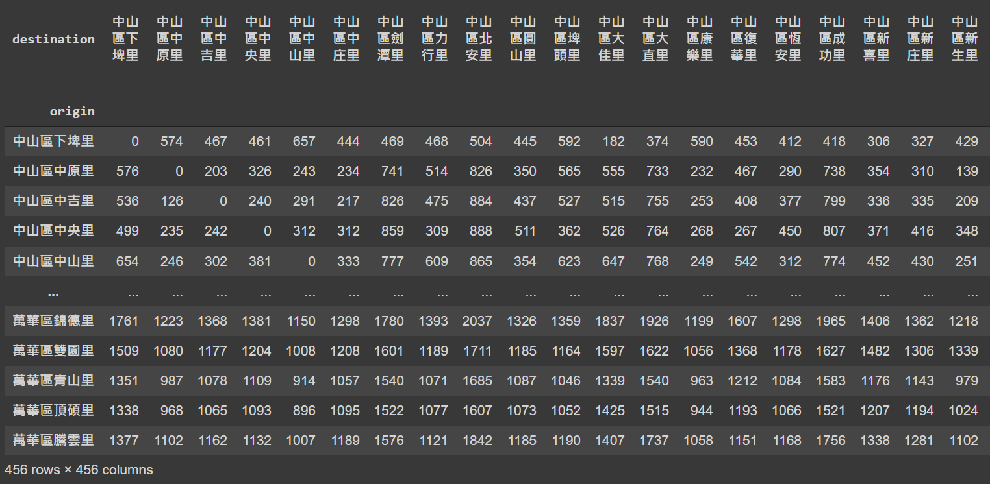The image size is (990, 484).
Task: Click the 萬華區錦德里 row label
Action: [53, 321]
